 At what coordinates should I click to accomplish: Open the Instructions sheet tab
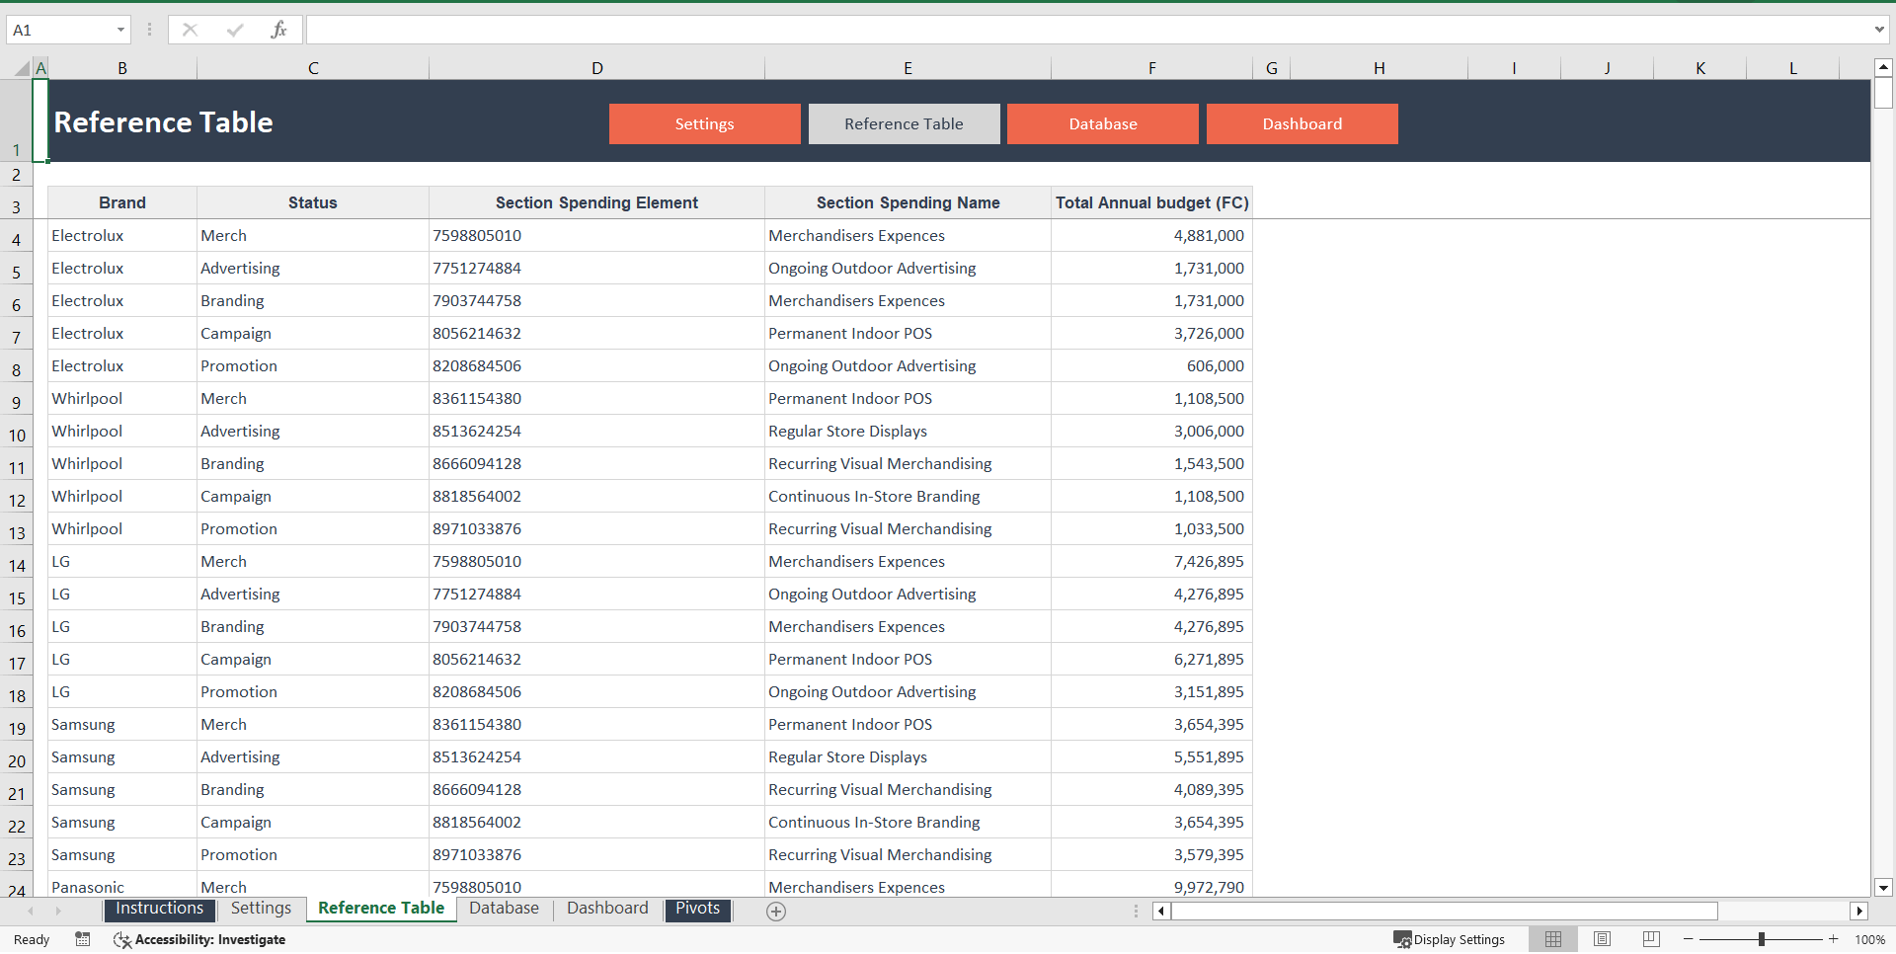[159, 909]
